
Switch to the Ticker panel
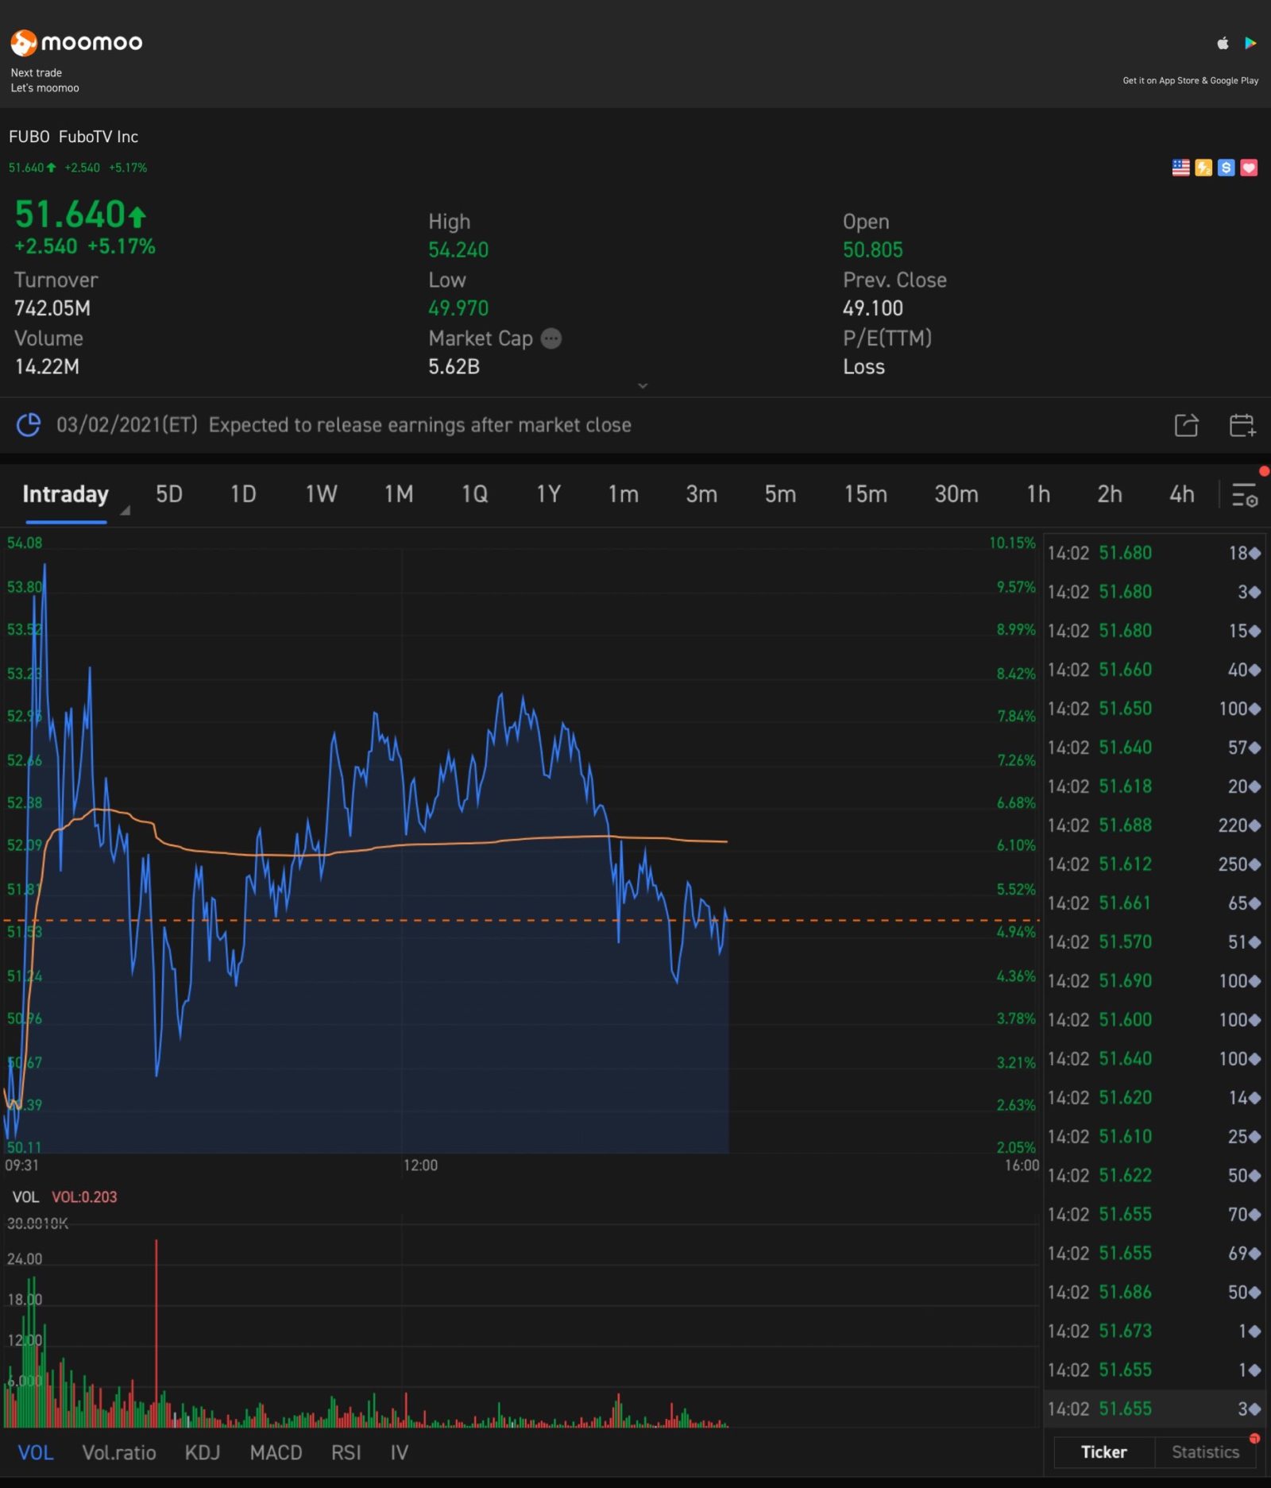pyautogui.click(x=1103, y=1451)
